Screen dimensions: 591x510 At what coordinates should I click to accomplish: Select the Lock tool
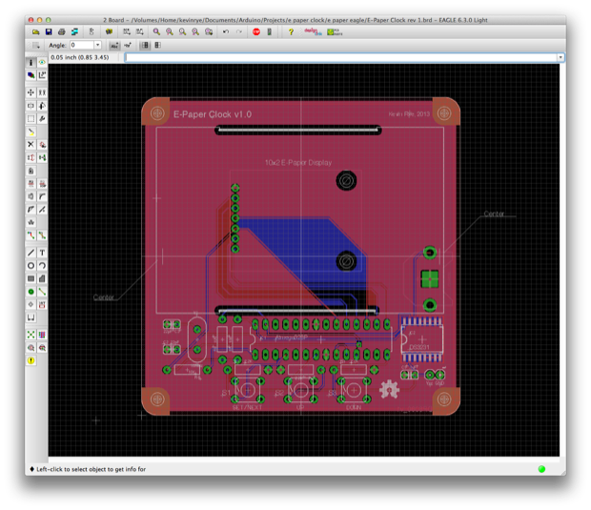[31, 171]
